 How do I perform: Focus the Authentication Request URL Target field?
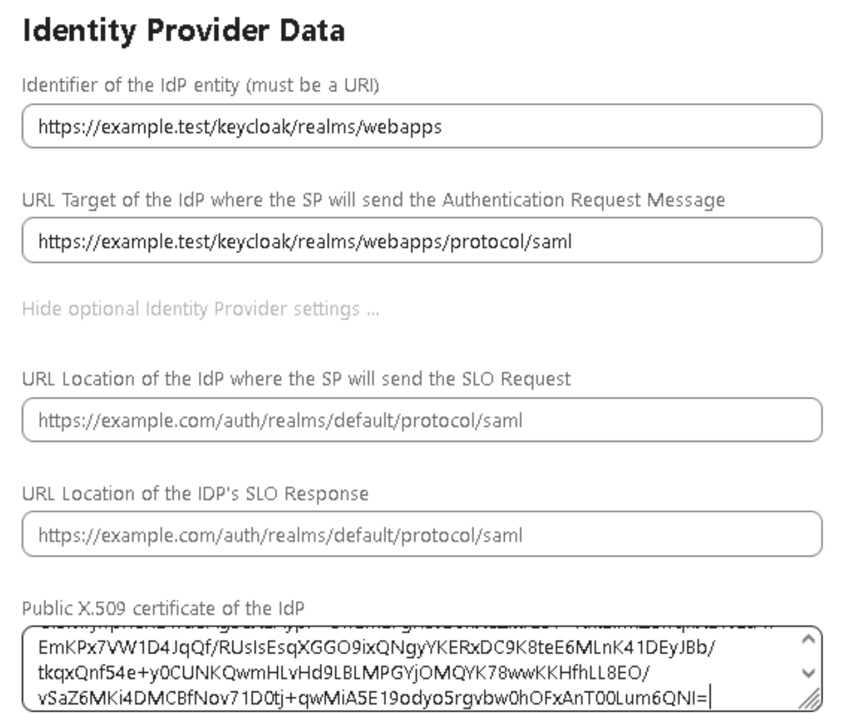point(421,241)
